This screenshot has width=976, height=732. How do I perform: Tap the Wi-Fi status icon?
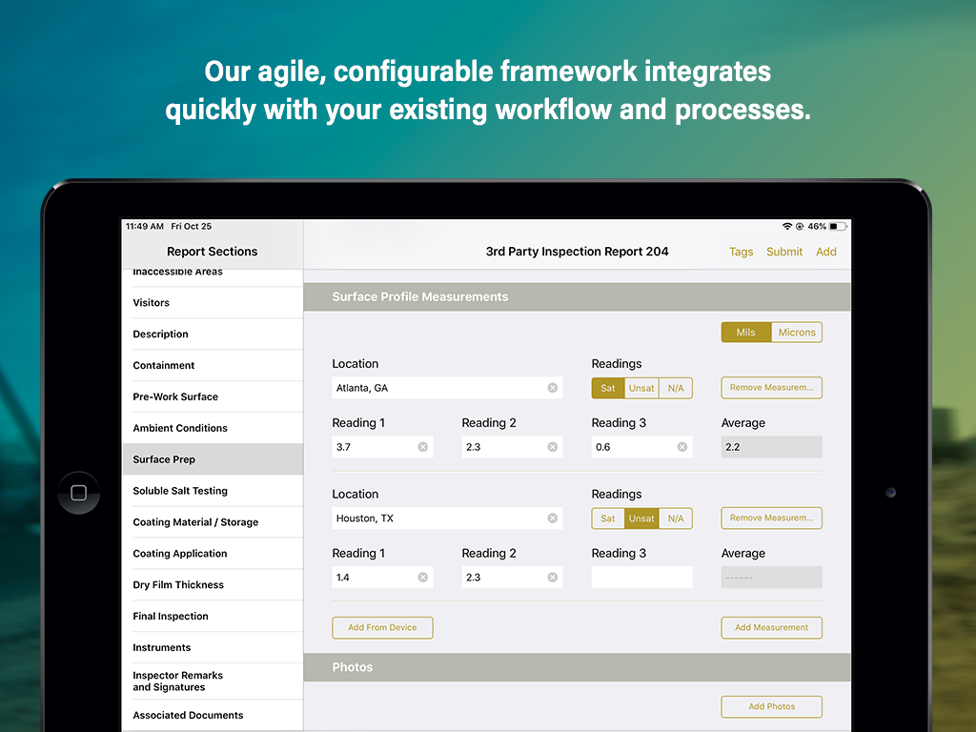[787, 226]
